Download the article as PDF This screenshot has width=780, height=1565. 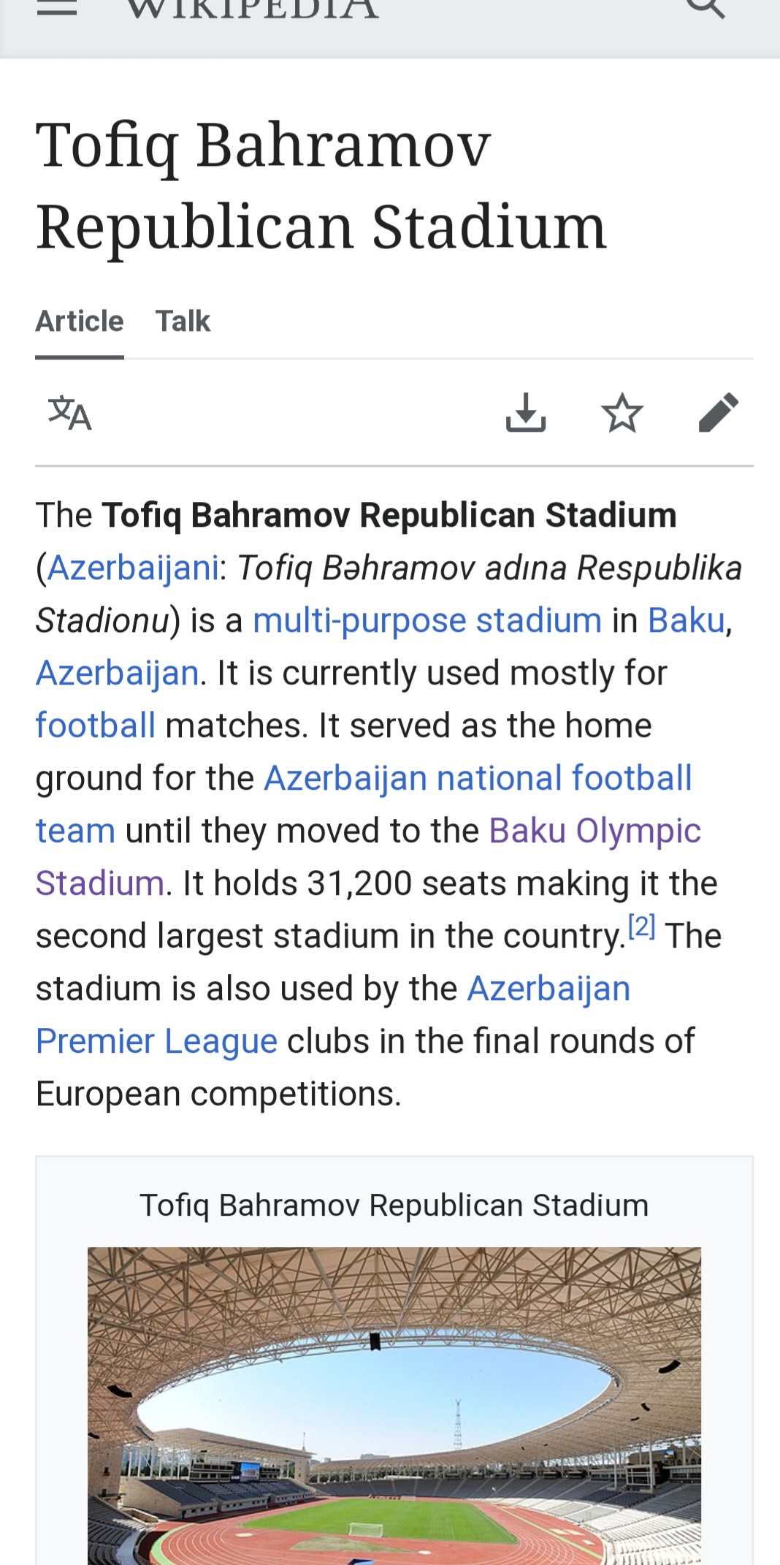(x=526, y=413)
